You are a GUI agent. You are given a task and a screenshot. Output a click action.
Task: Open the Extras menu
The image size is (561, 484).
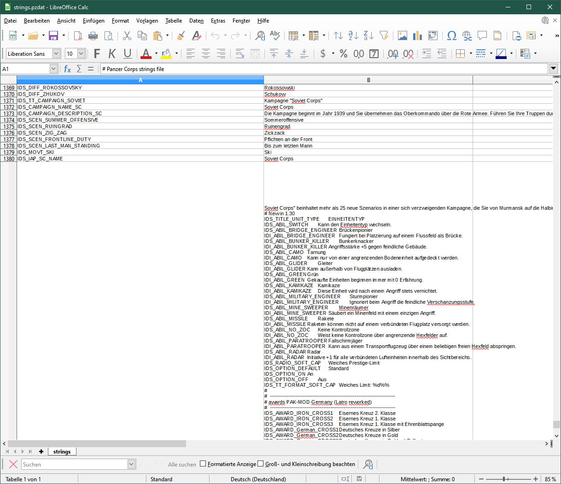pyautogui.click(x=218, y=21)
